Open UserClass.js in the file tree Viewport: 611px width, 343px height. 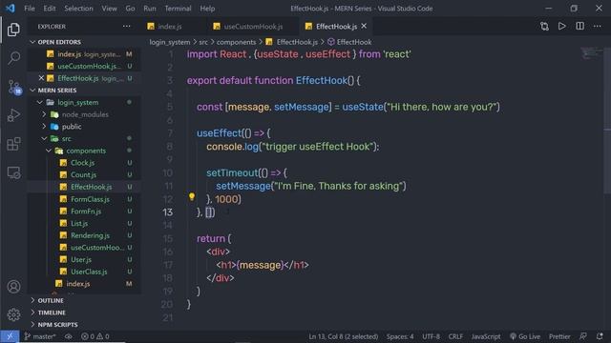click(x=89, y=271)
